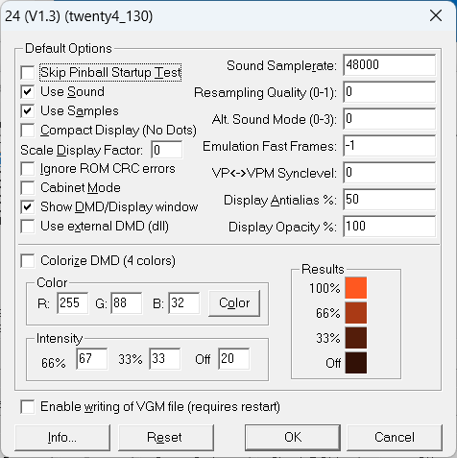This screenshot has height=458, width=457.
Task: Cancel the options dialog
Action: pos(395,438)
